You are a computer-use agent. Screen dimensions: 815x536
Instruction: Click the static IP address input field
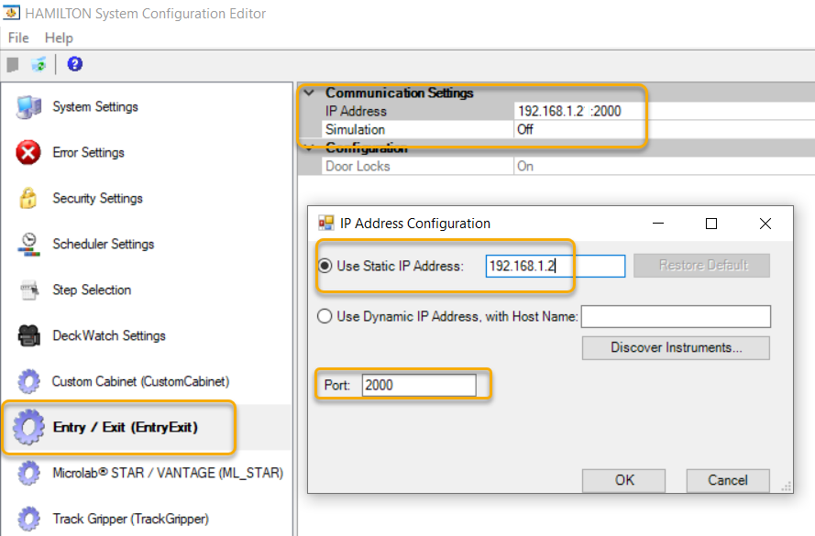556,266
